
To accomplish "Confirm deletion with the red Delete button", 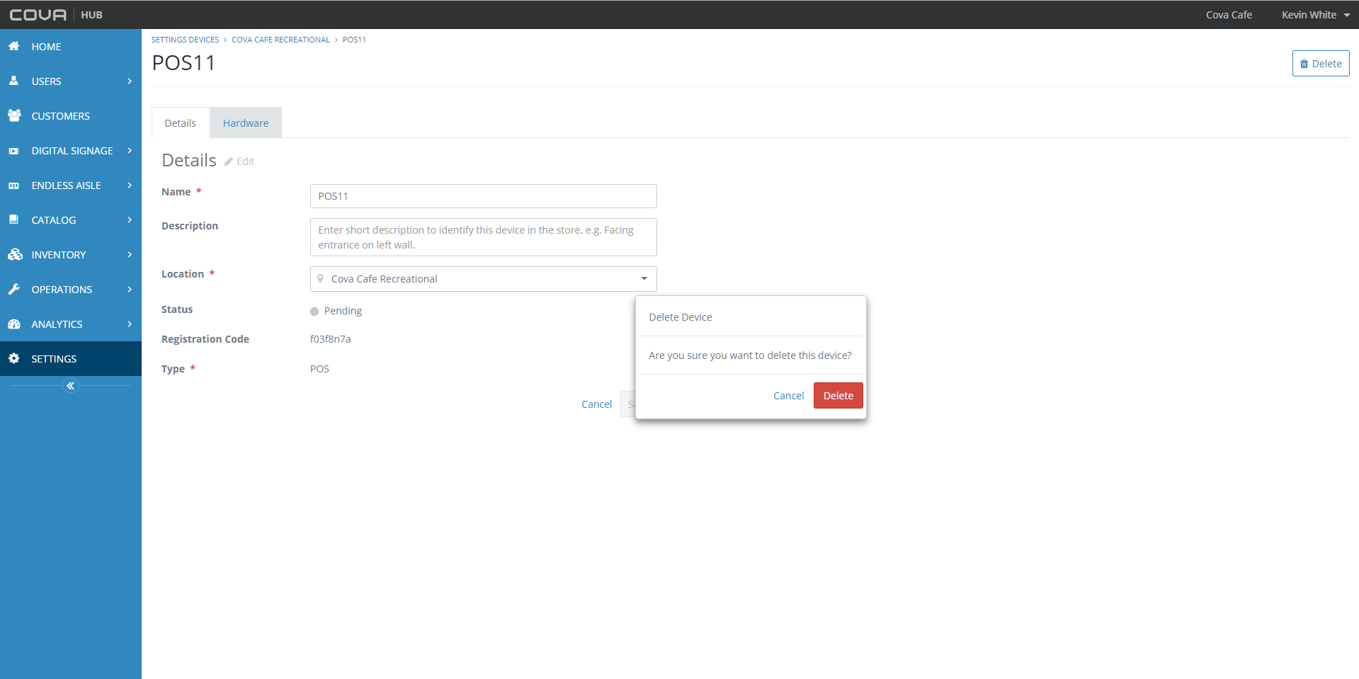I will tap(838, 395).
